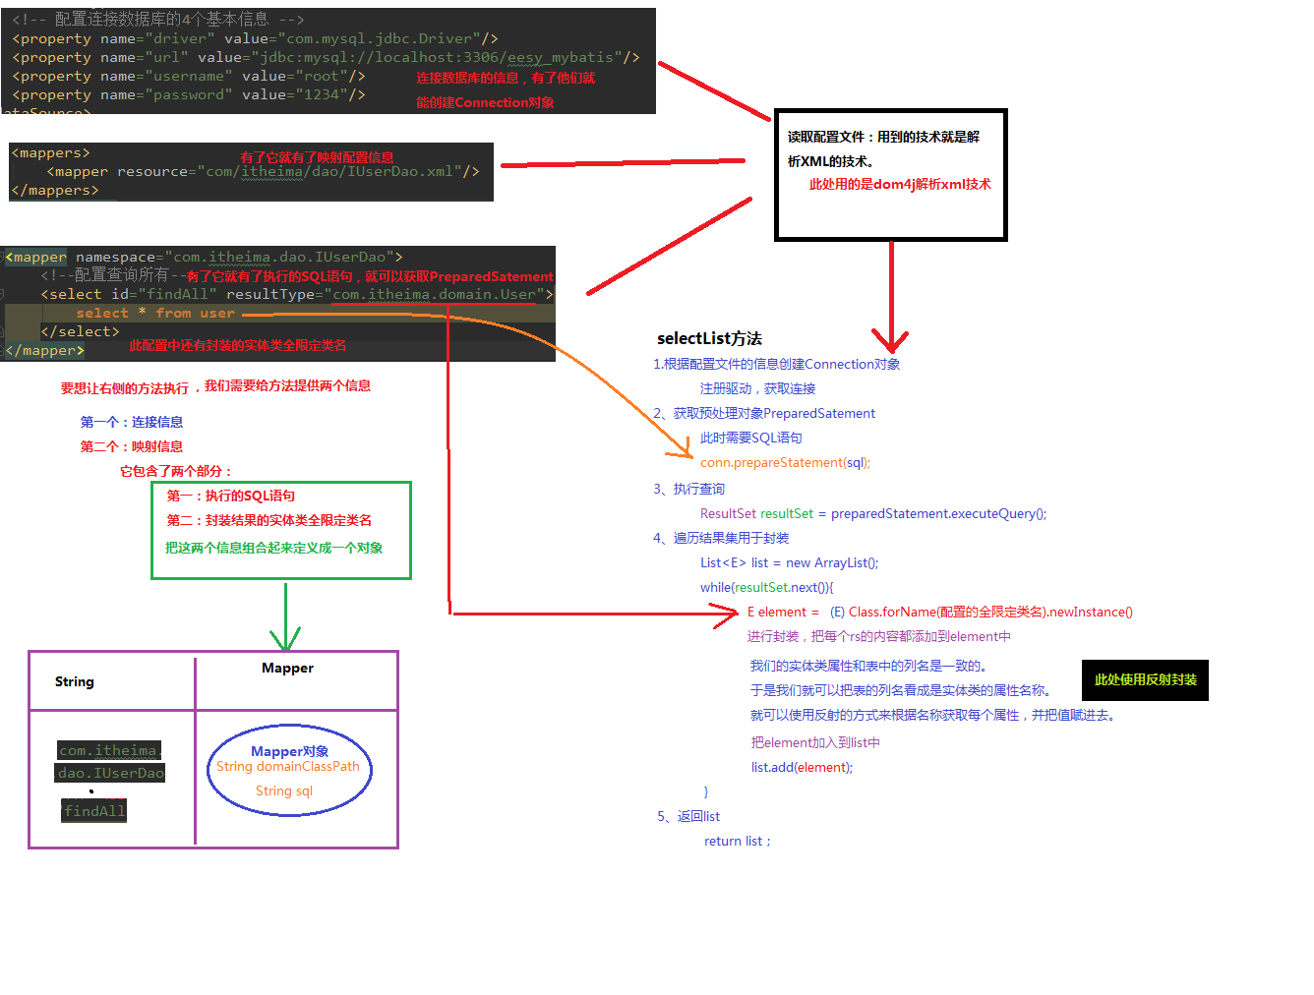Click the heading 'selectList方法'
This screenshot has width=1314, height=995.
pyautogui.click(x=709, y=338)
